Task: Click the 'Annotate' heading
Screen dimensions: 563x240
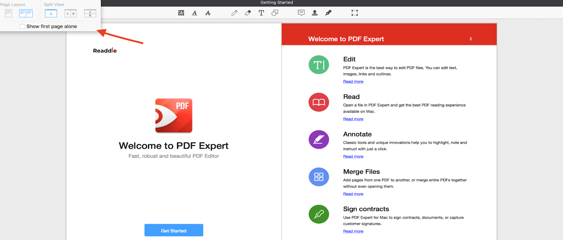Action: [x=358, y=134]
